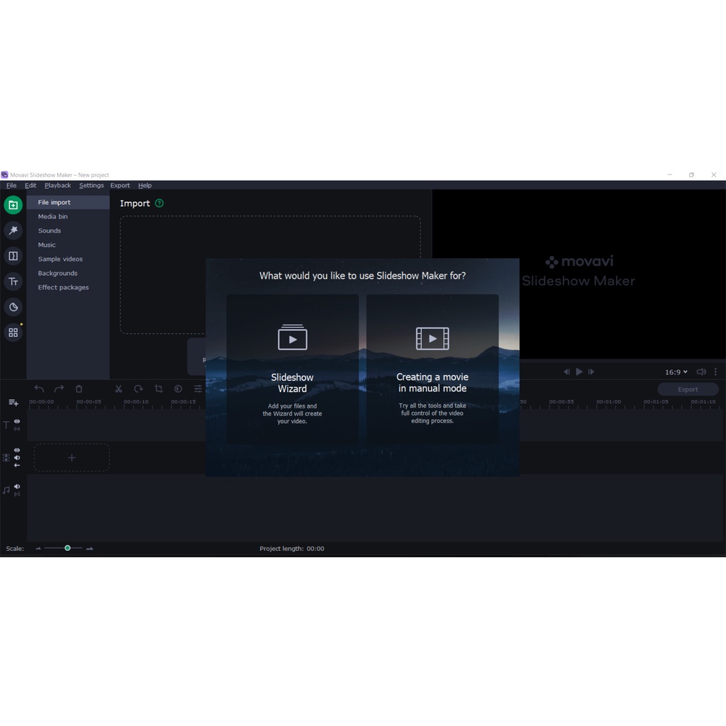Open the Stickers sidebar icon
Viewport: 726px width, 726px height.
[x=13, y=307]
